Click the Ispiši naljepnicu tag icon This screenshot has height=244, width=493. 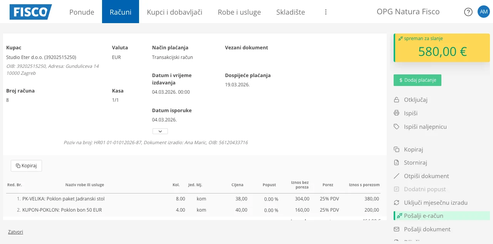tap(396, 126)
